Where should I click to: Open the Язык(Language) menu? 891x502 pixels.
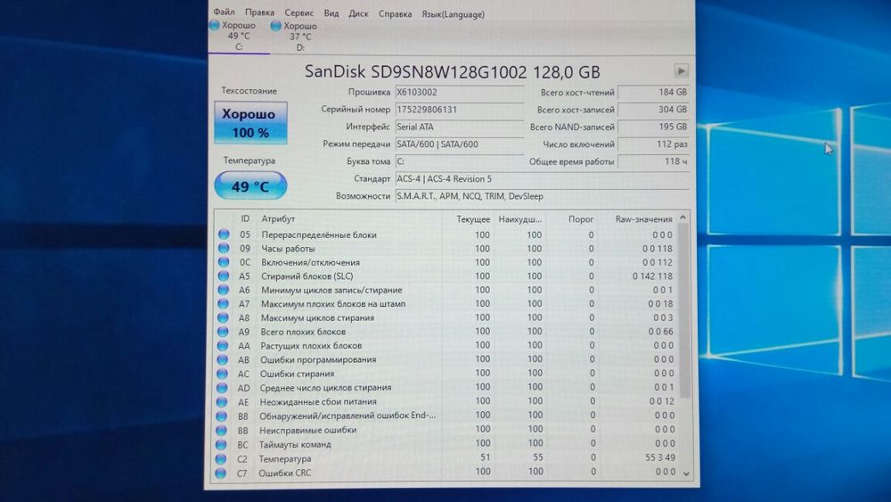(x=453, y=14)
